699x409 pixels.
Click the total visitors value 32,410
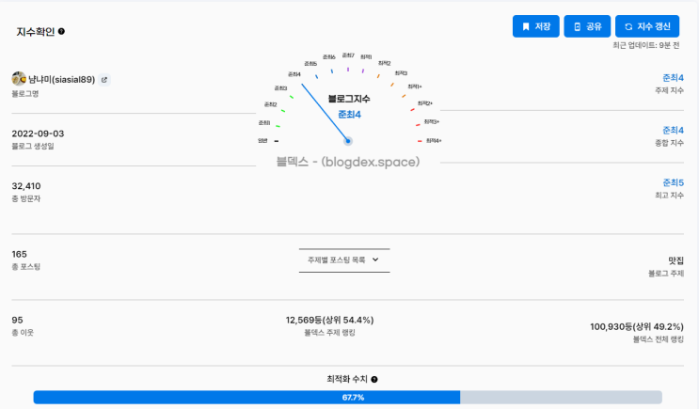[x=26, y=186]
